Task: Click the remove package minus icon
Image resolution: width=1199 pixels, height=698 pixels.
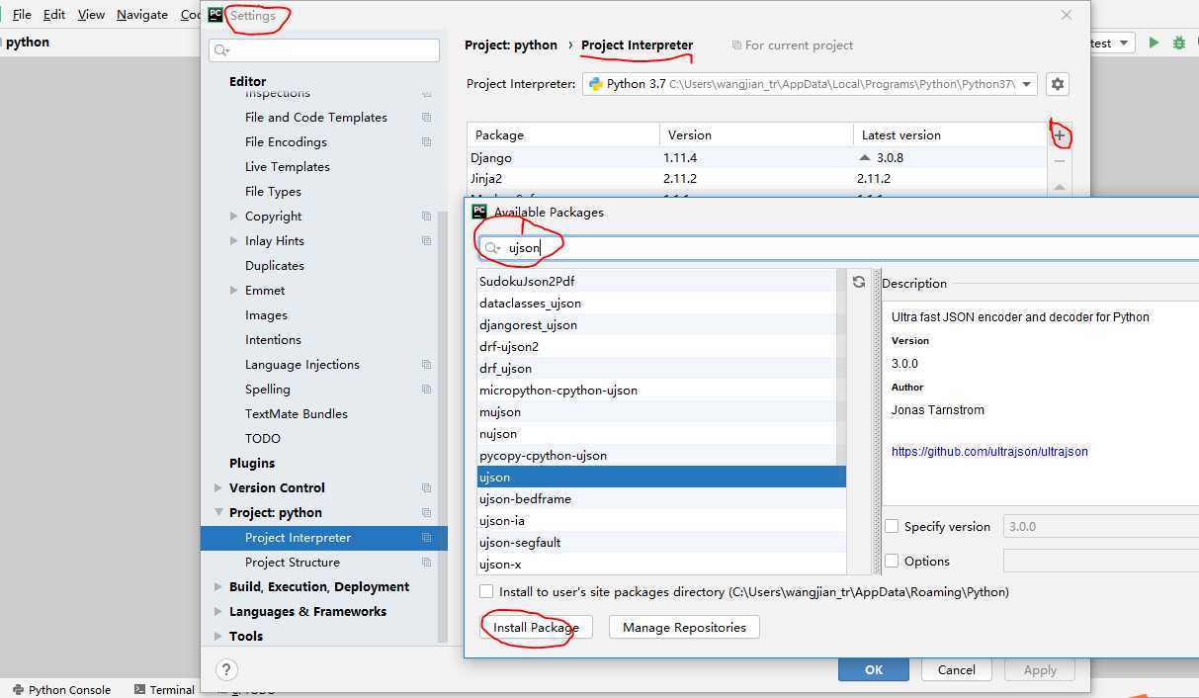Action: (x=1060, y=160)
